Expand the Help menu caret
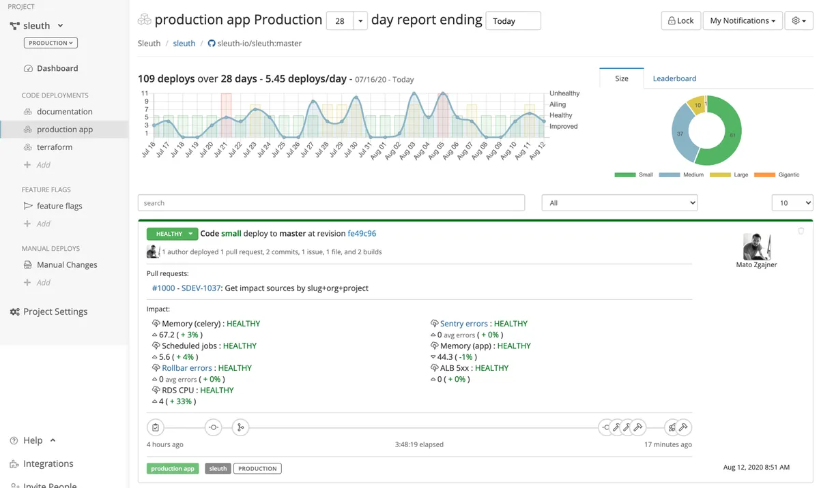The width and height of the screenshot is (819, 488). (53, 440)
